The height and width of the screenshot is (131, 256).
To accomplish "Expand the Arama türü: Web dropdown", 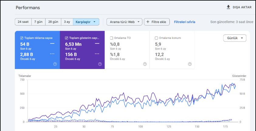I will [x=125, y=22].
